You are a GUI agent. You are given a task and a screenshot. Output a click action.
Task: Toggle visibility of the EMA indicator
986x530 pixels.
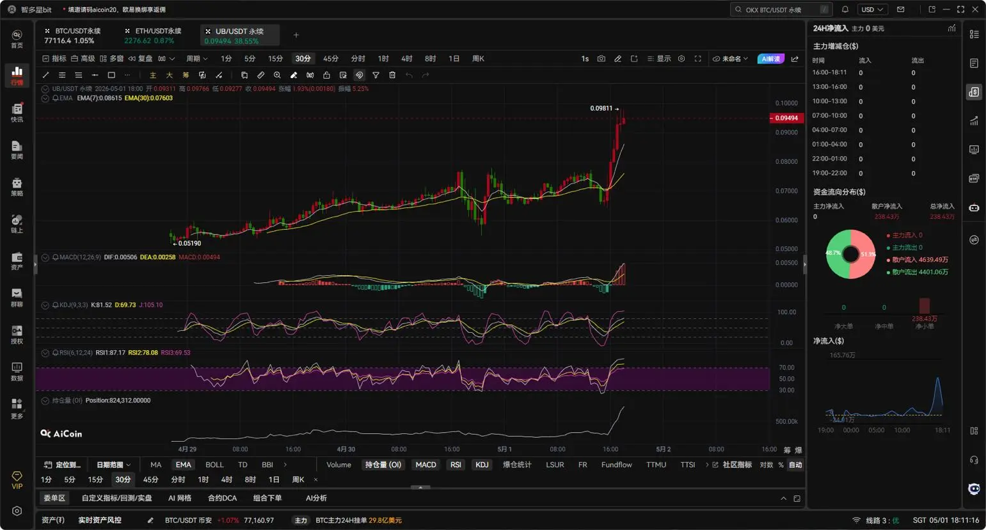pyautogui.click(x=45, y=98)
